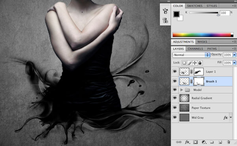Image resolution: width=237 pixels, height=146 pixels.
Task: Click the delete layer trash icon
Action: (x=229, y=142)
